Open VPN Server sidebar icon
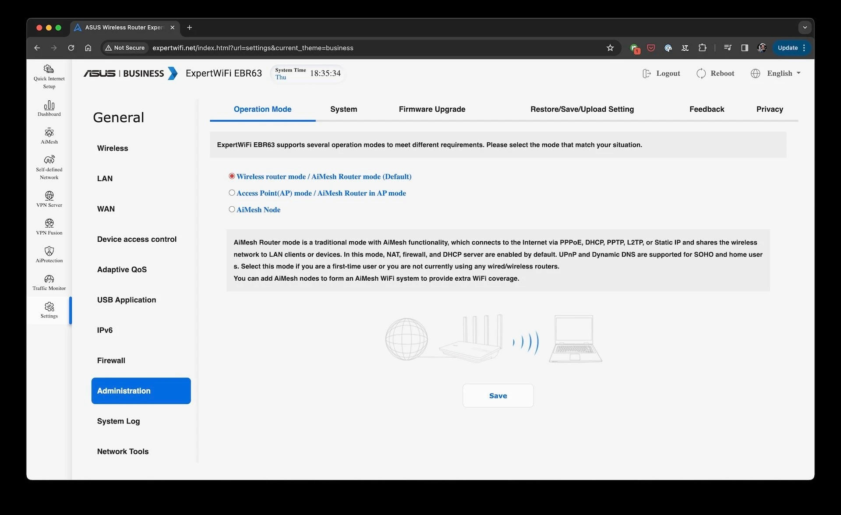Screen dimensions: 841x515 click(49, 199)
